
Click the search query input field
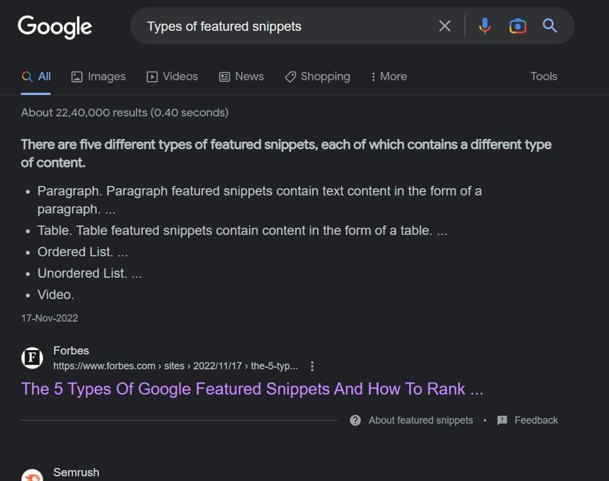287,27
